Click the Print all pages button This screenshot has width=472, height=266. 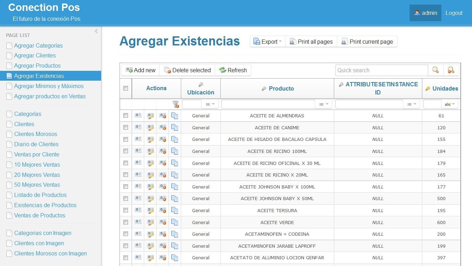[311, 41]
